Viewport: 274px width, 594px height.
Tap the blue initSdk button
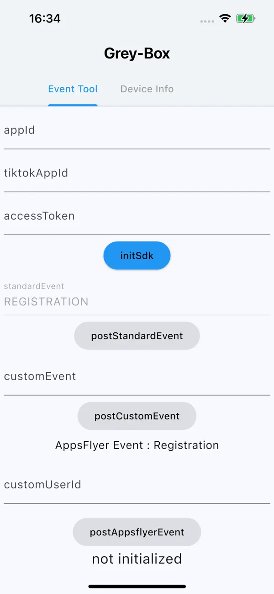pyautogui.click(x=137, y=256)
